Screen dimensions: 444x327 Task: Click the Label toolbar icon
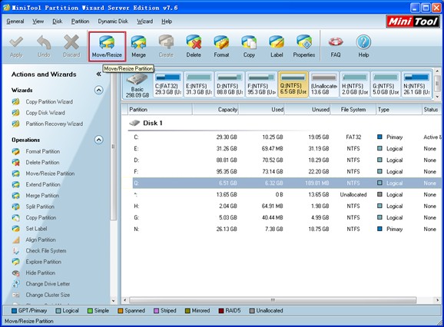click(x=277, y=46)
